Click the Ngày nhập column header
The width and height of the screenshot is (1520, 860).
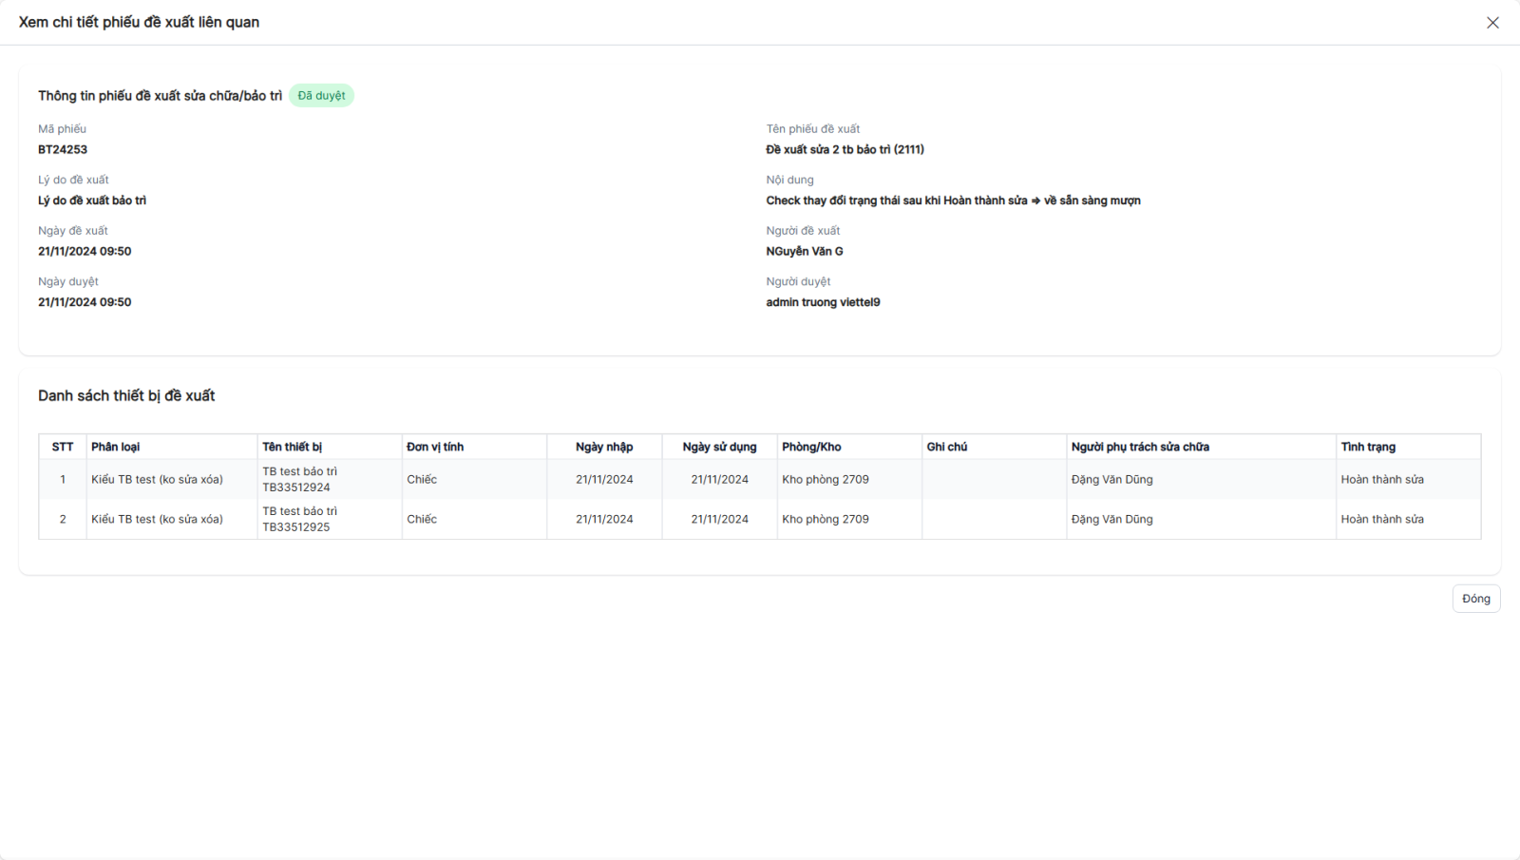coord(604,447)
